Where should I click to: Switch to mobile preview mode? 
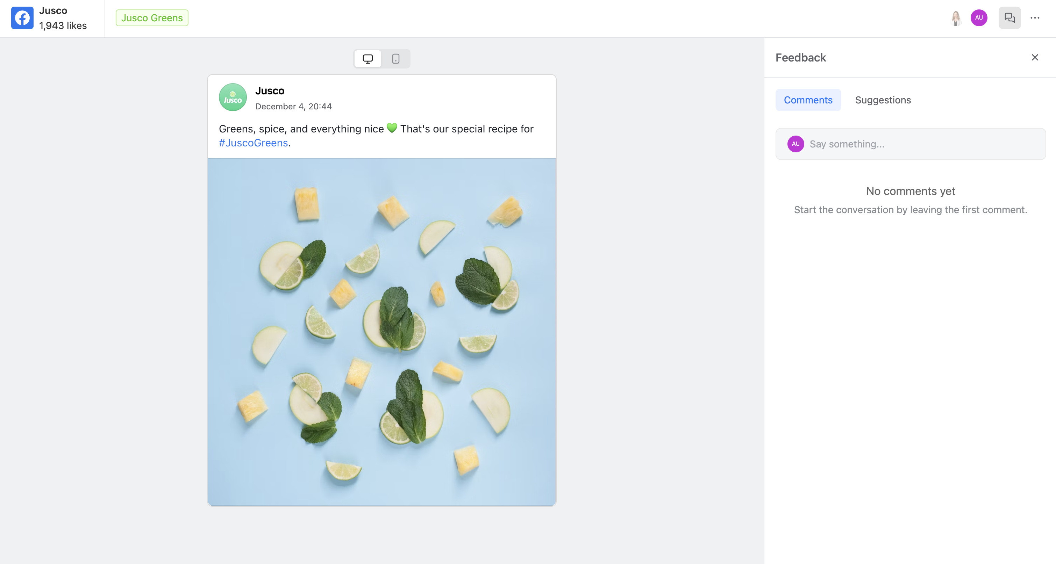click(x=395, y=59)
